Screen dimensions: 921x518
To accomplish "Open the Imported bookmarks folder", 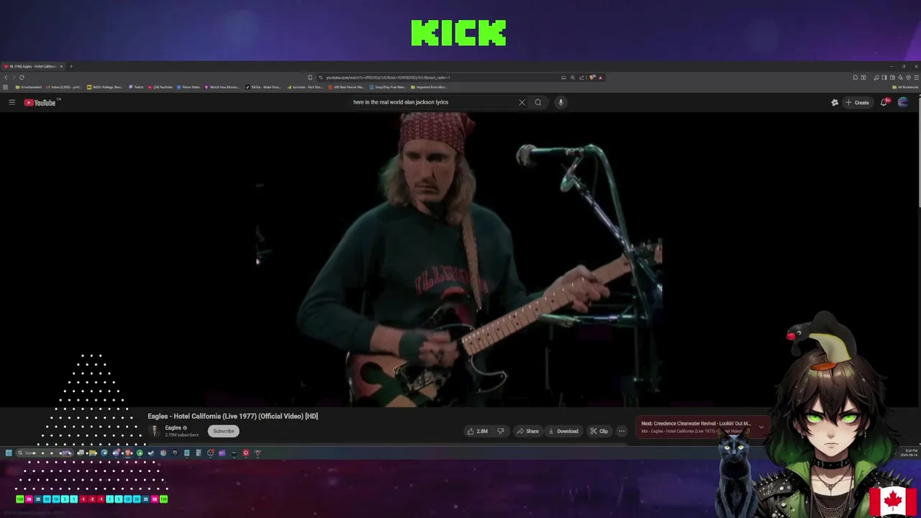I will tap(430, 87).
